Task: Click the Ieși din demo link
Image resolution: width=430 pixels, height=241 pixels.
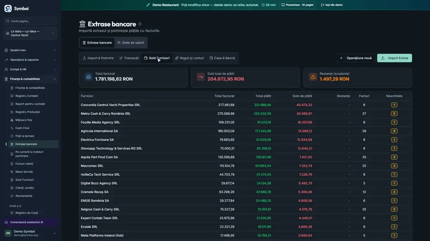Action: tap(332, 5)
